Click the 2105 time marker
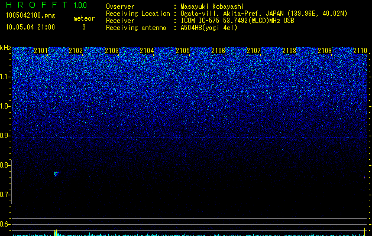The height and width of the screenshot is (236, 372). [x=183, y=51]
